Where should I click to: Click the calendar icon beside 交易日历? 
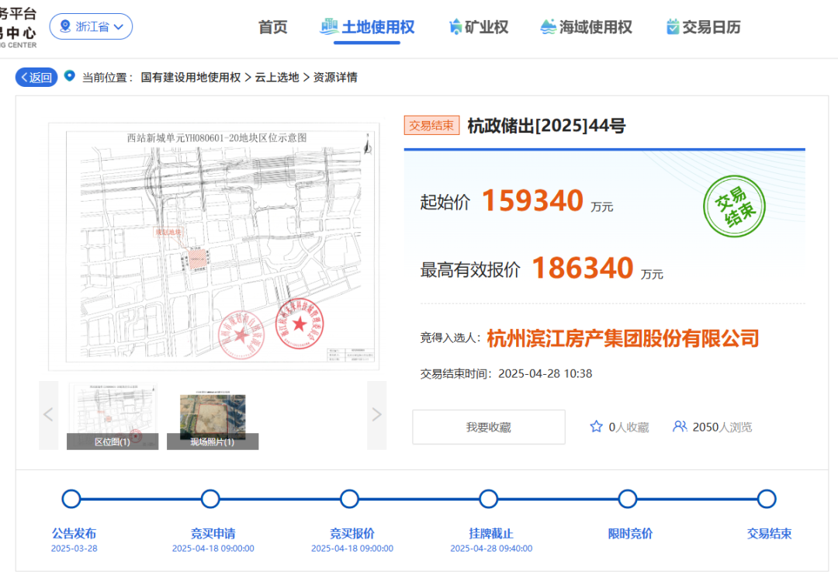[673, 26]
